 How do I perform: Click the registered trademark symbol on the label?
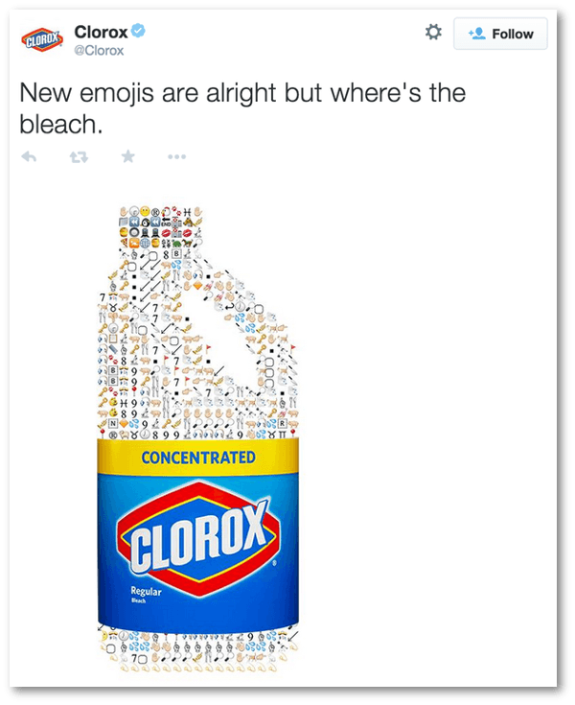(274, 562)
